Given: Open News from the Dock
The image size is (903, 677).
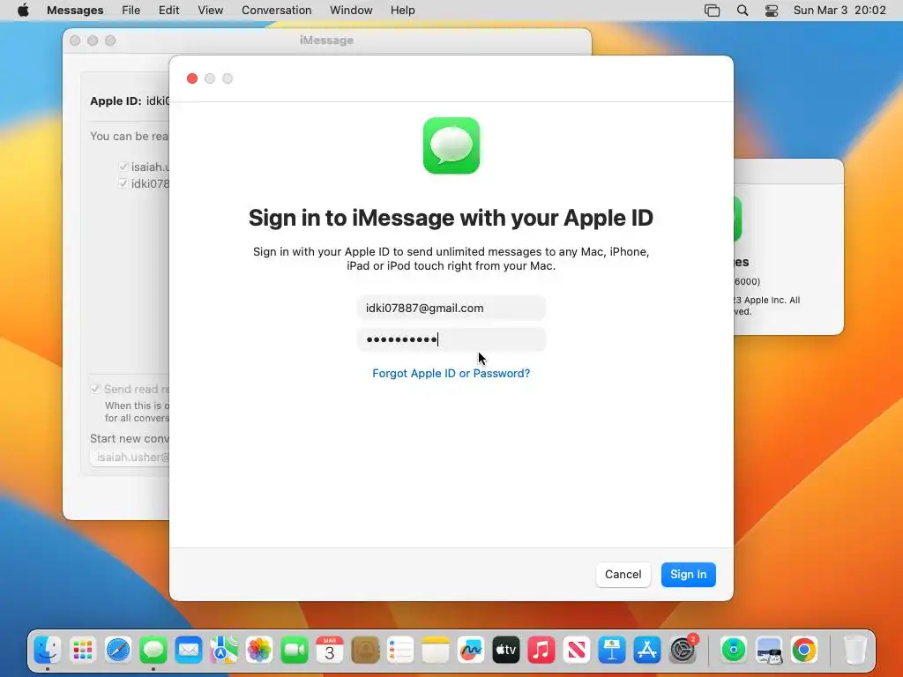Looking at the screenshot, I should [x=577, y=651].
